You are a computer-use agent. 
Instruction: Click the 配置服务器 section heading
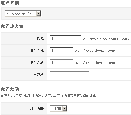tap(12, 26)
